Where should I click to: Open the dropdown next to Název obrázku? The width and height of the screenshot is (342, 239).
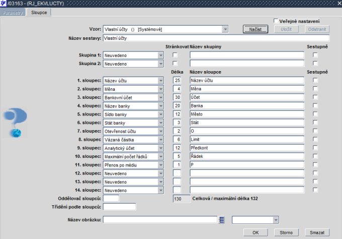tap(276, 220)
